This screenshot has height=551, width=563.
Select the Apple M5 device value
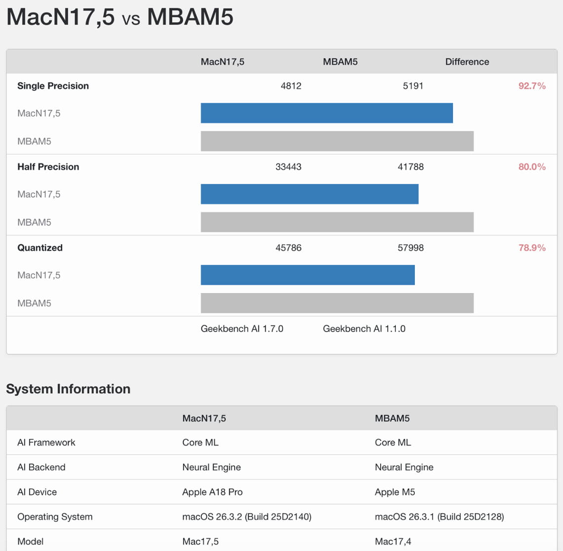point(395,492)
